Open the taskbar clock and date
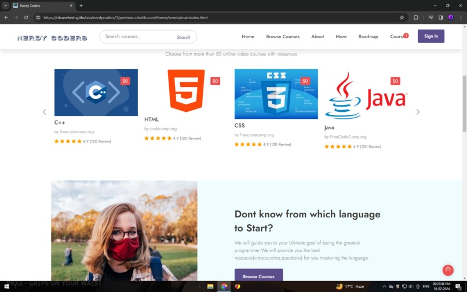This screenshot has height=292, width=467. tap(442, 287)
